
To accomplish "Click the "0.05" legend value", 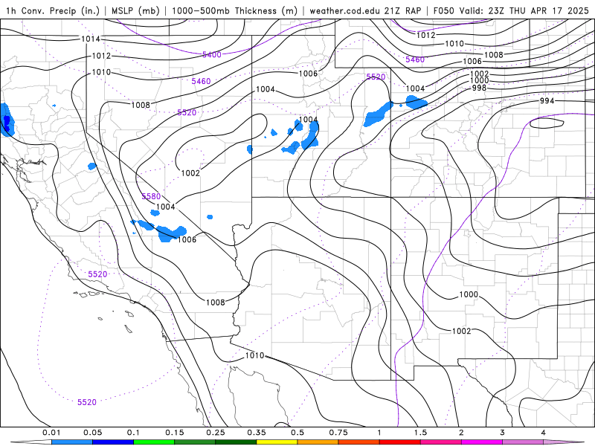I will (92, 433).
